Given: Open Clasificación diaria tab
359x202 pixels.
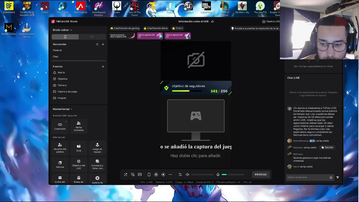Looking at the screenshot, I should (156, 28).
